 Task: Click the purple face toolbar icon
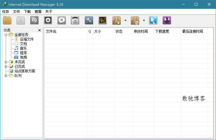(x=167, y=20)
